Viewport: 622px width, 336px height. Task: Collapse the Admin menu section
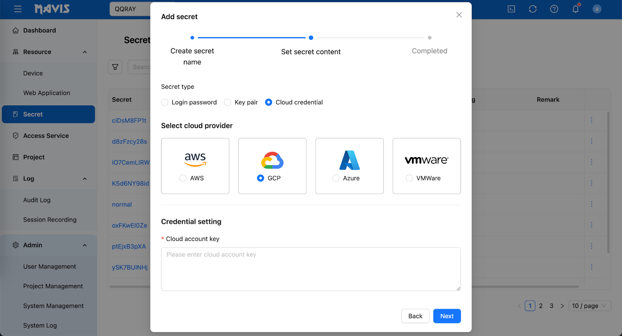coord(85,245)
